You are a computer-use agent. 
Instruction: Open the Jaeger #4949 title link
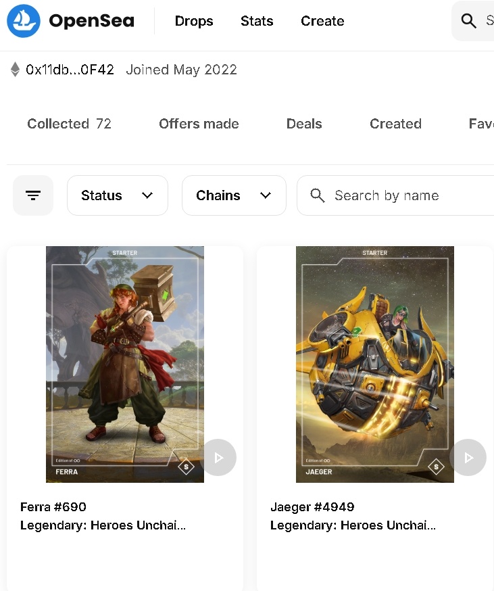tap(312, 506)
